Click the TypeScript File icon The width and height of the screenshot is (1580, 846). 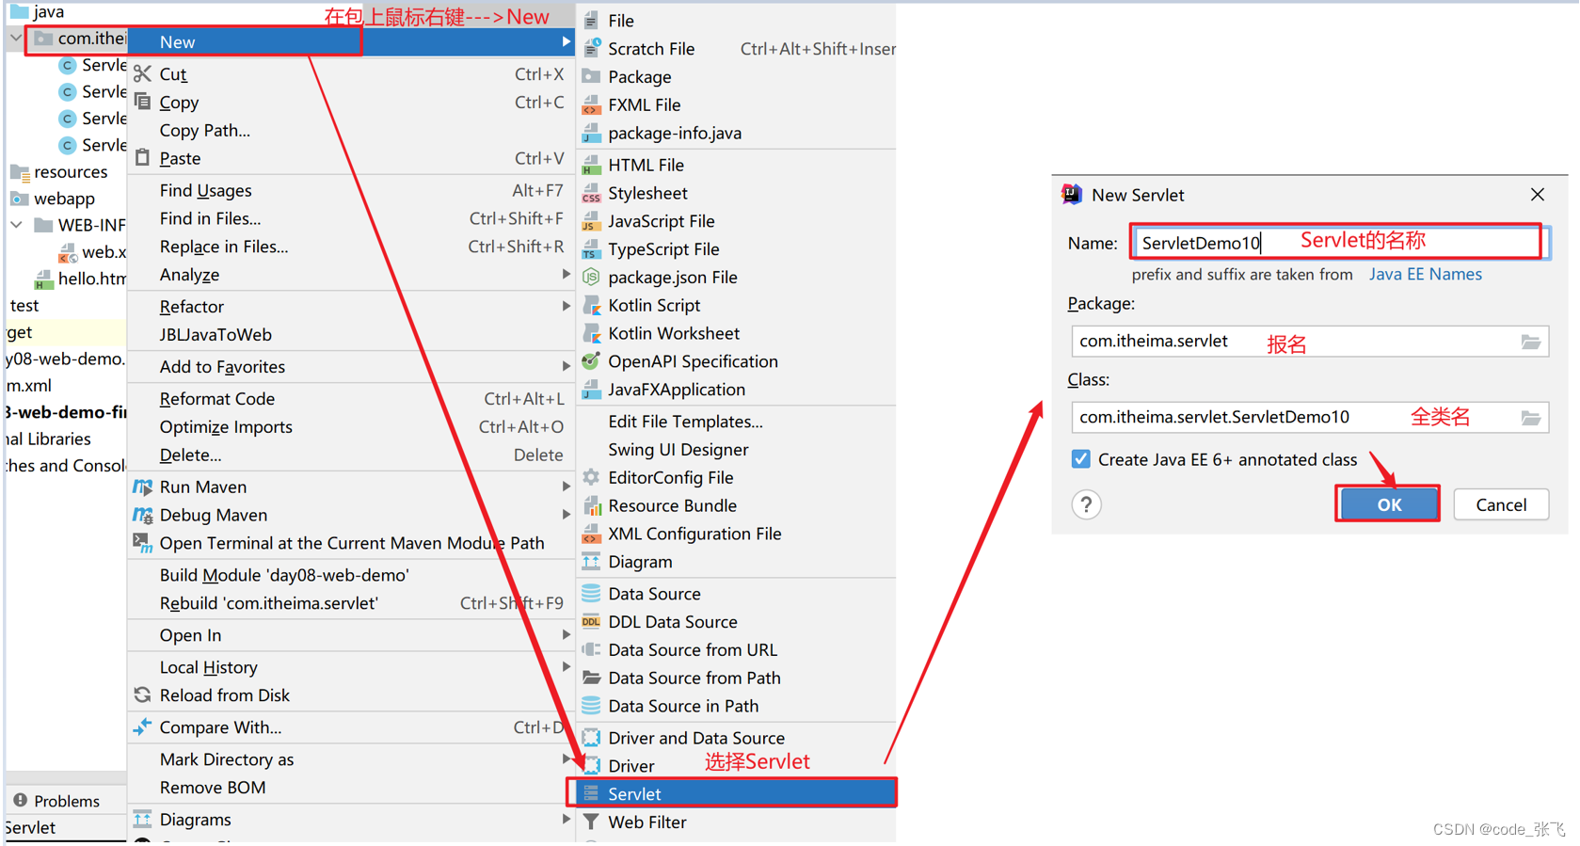[591, 249]
